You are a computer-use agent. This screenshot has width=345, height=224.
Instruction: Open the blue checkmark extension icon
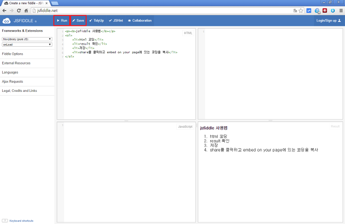point(309,11)
